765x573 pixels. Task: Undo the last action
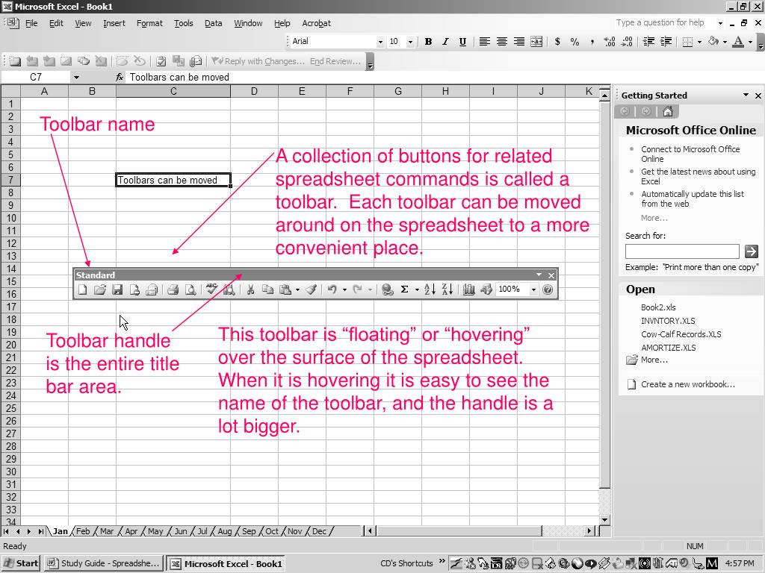332,290
